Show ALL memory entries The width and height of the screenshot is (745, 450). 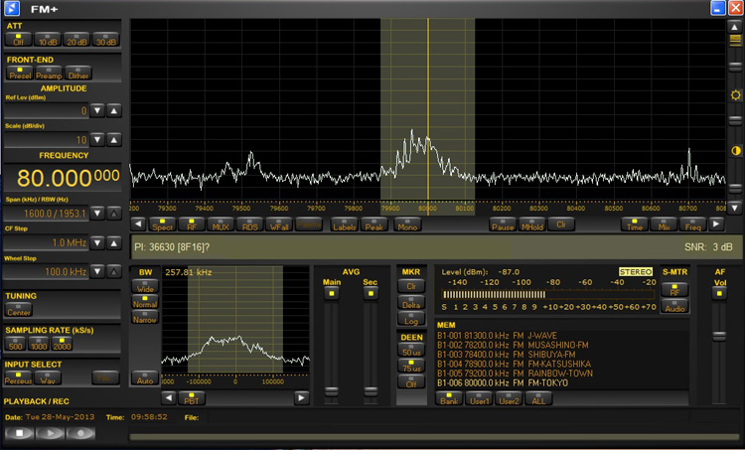click(538, 397)
